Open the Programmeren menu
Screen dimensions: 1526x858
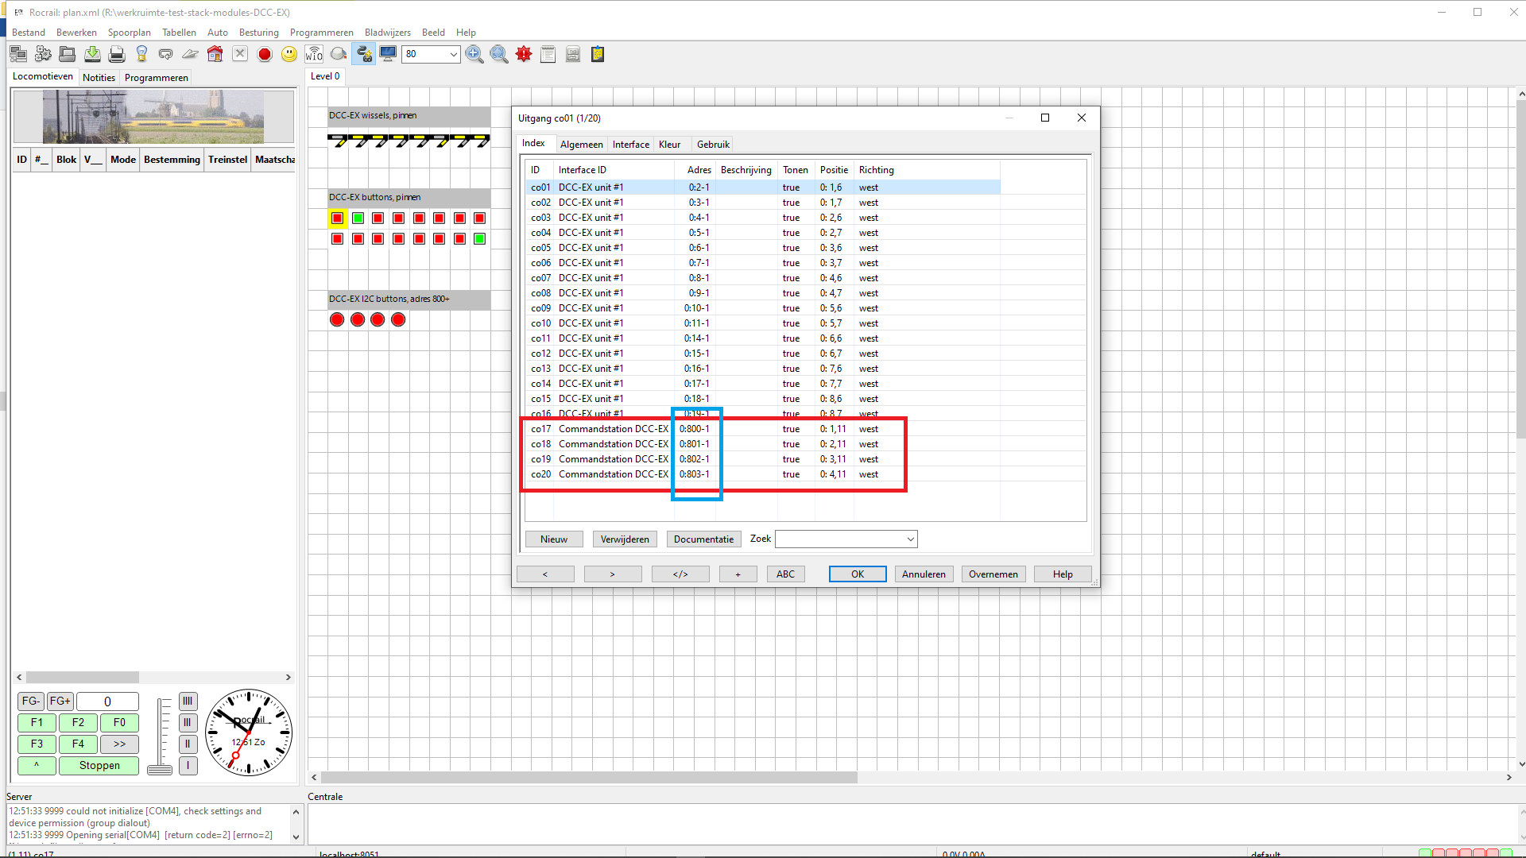pyautogui.click(x=321, y=33)
